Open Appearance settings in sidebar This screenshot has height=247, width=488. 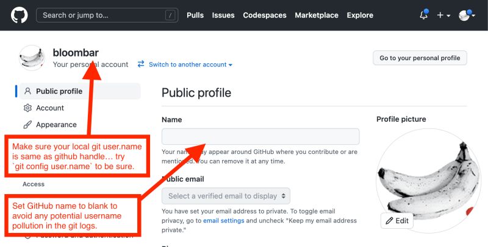[x=56, y=125]
